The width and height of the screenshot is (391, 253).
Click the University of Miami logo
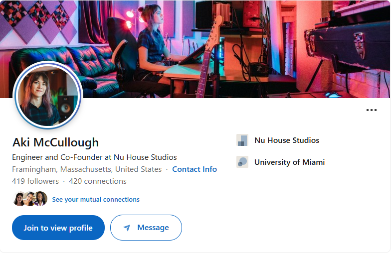click(242, 162)
